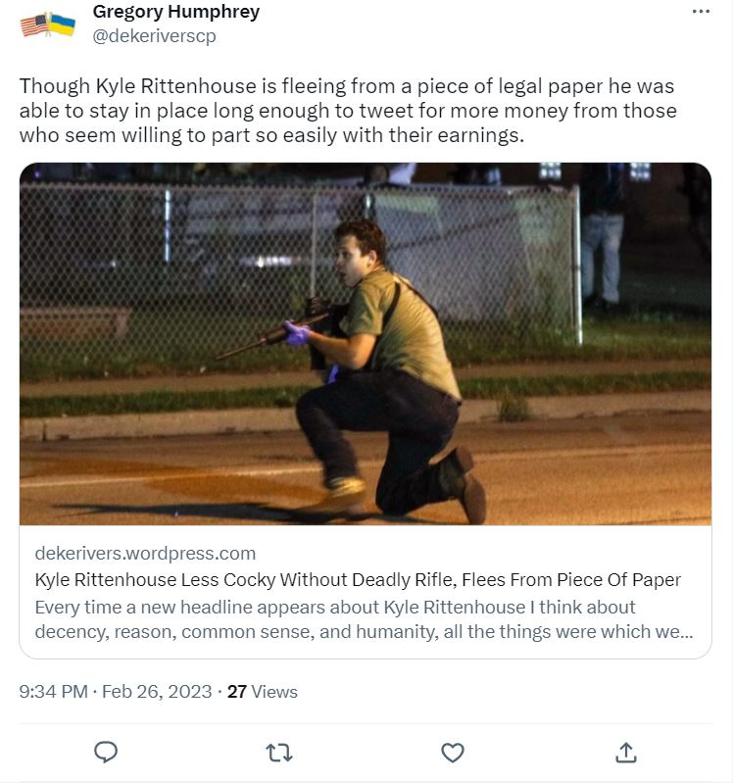Like the tweet with the heart icon
733x783 pixels.
452,752
